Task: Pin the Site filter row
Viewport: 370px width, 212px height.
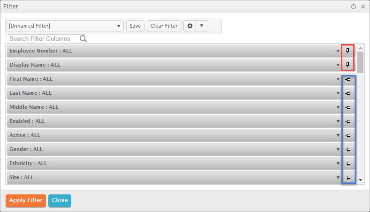Action: pos(348,178)
